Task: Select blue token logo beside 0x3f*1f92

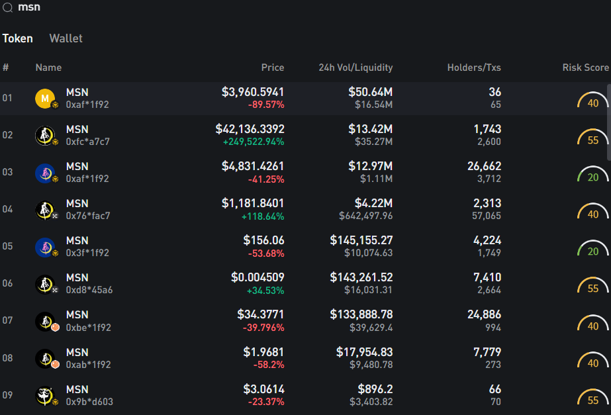Action: (44, 248)
